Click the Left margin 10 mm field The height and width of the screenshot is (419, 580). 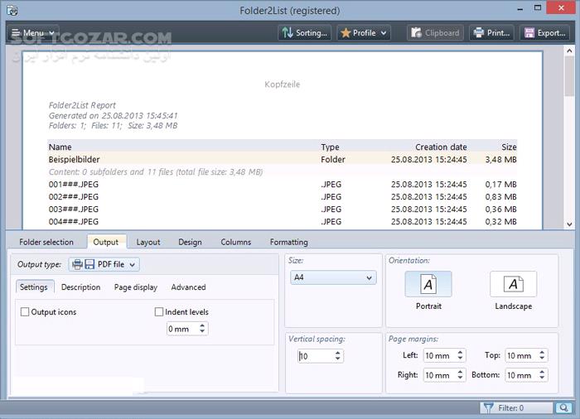point(440,355)
